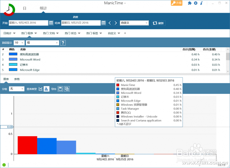Select the Microsoft Edge table row name
230x168 pixels.
tap(30, 70)
